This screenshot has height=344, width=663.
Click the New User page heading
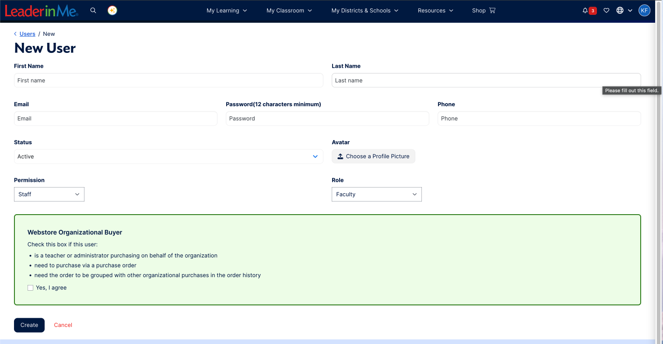pos(45,48)
